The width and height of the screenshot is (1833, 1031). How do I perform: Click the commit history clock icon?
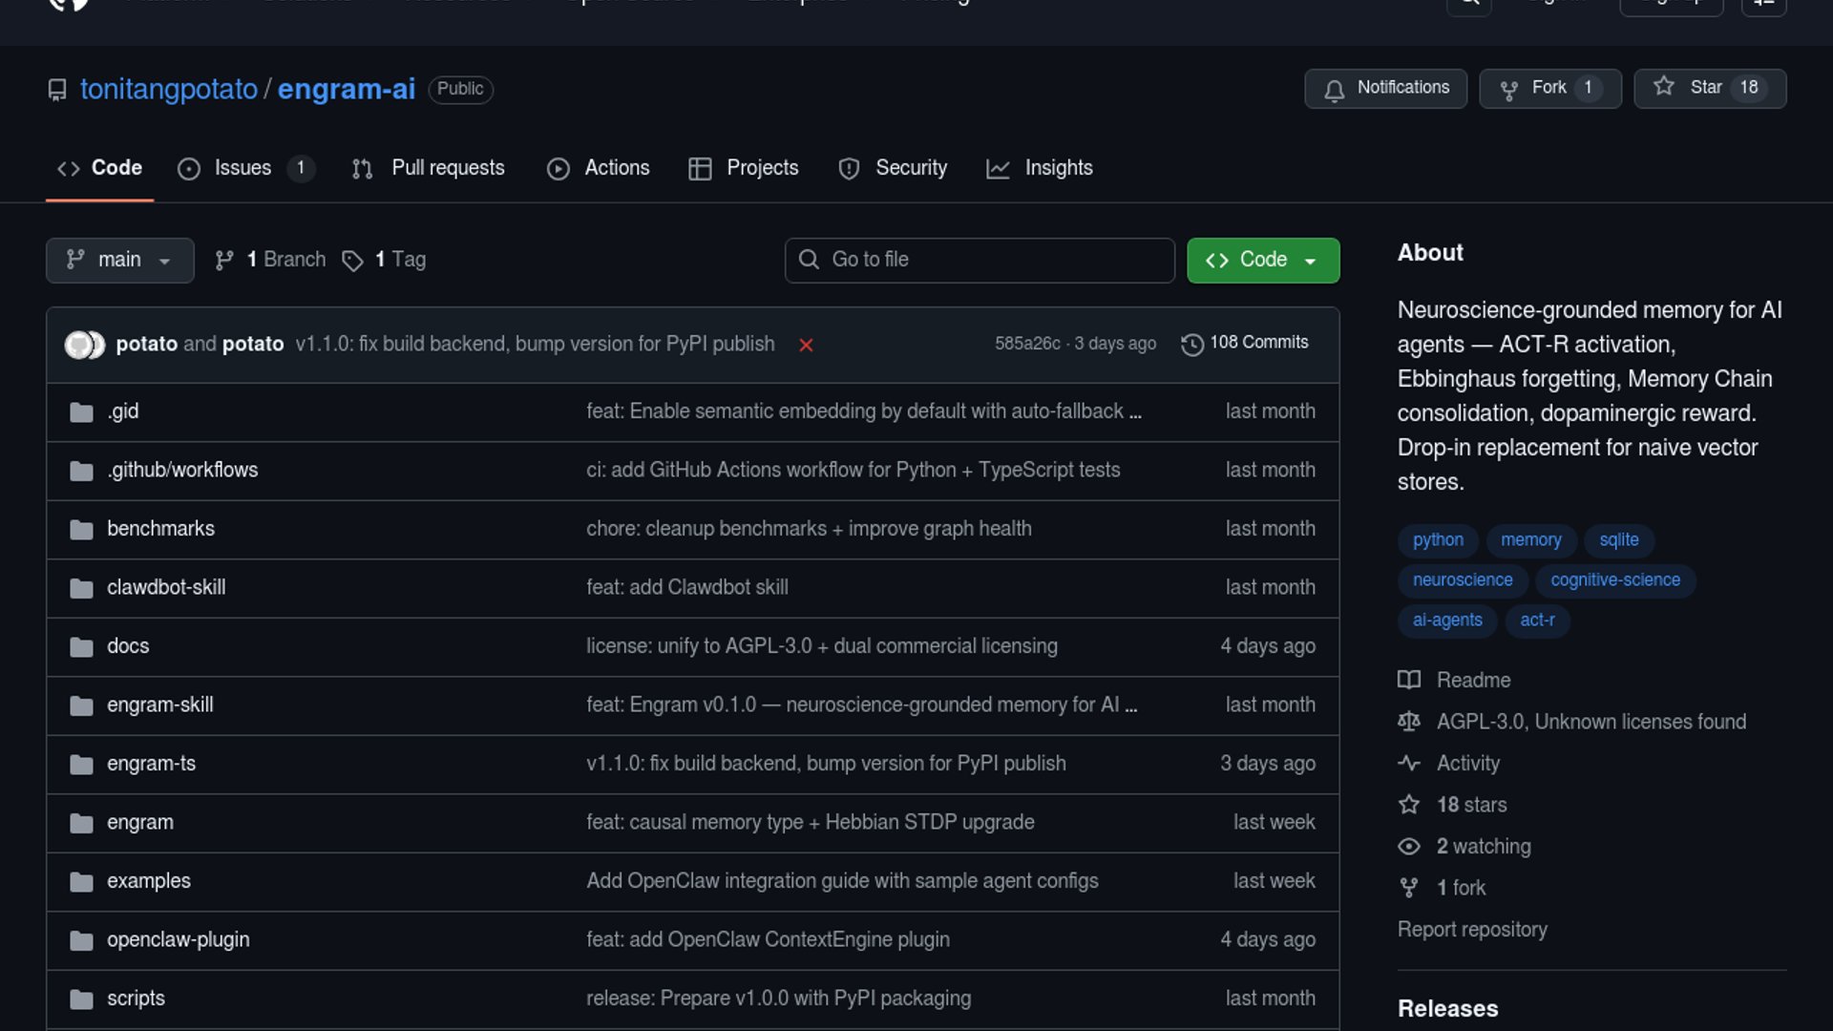(1191, 345)
